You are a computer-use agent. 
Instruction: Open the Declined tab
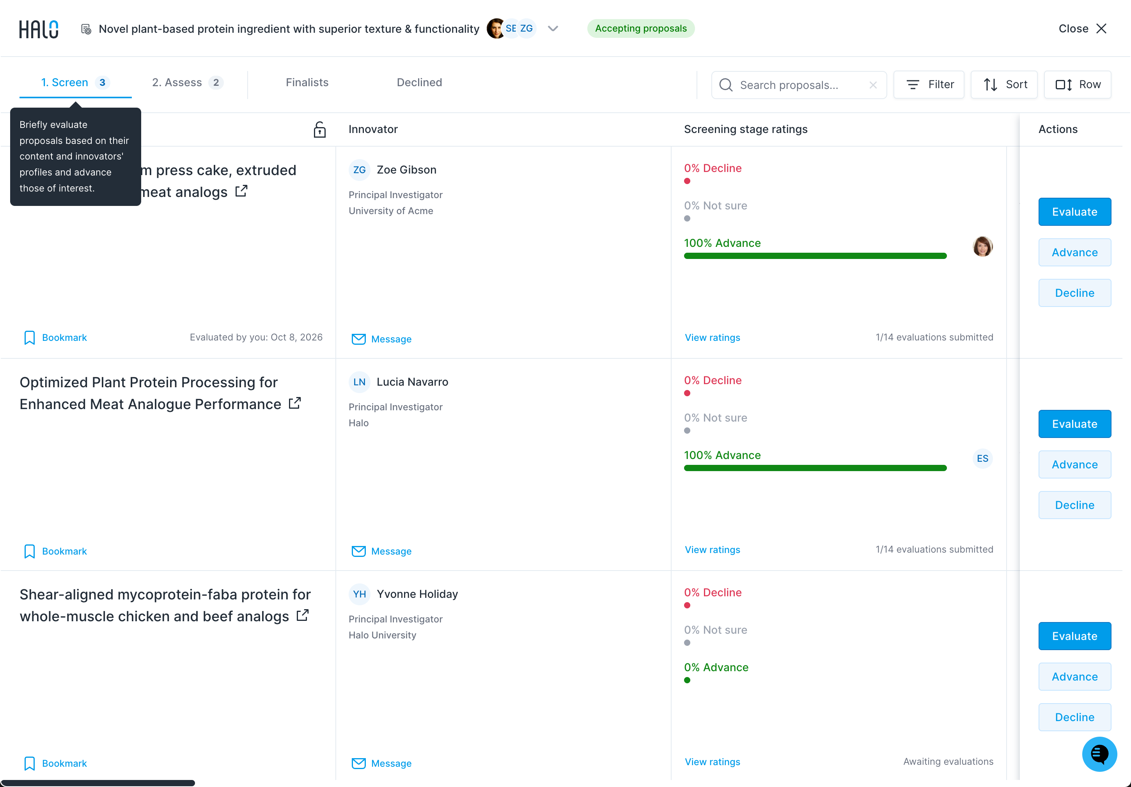click(x=419, y=83)
